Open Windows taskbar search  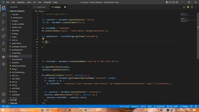tap(8, 110)
